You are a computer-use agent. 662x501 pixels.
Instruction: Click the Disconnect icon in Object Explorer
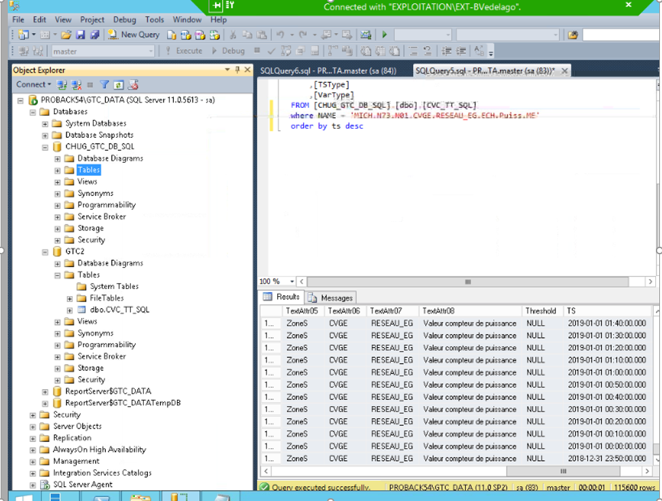pos(76,85)
